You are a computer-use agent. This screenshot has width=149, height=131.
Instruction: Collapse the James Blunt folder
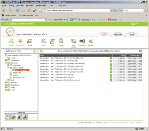pyautogui.click(x=8, y=68)
